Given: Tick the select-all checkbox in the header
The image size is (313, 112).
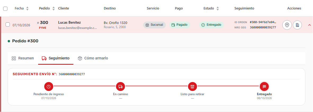Looking at the screenshot, I should click(5, 8).
